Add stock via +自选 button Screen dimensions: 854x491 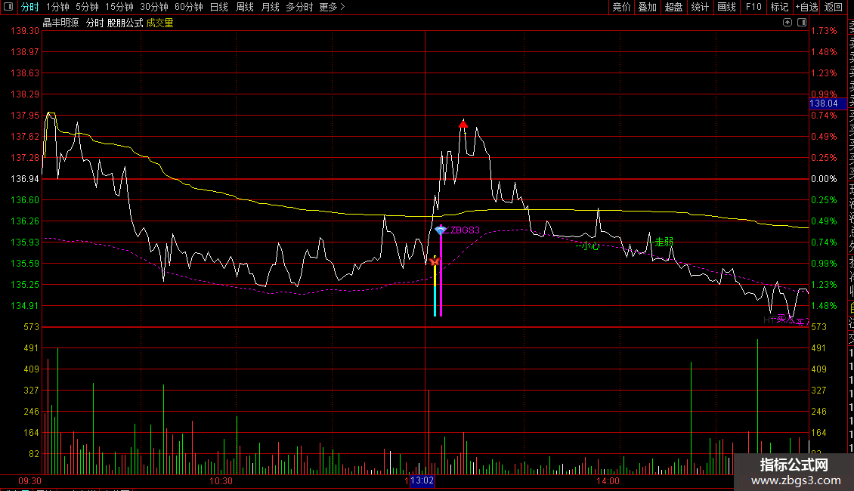806,7
